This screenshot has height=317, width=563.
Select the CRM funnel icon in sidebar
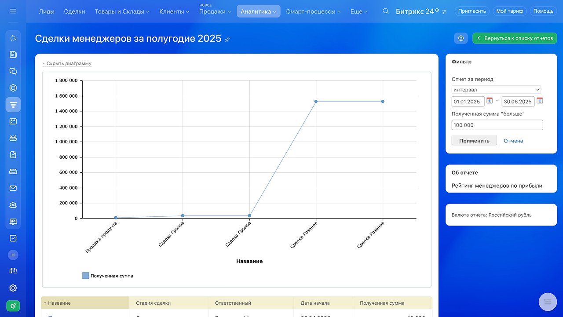pyautogui.click(x=13, y=105)
